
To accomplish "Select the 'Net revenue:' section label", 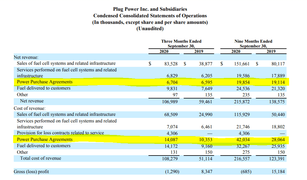I will click(x=26, y=57).
